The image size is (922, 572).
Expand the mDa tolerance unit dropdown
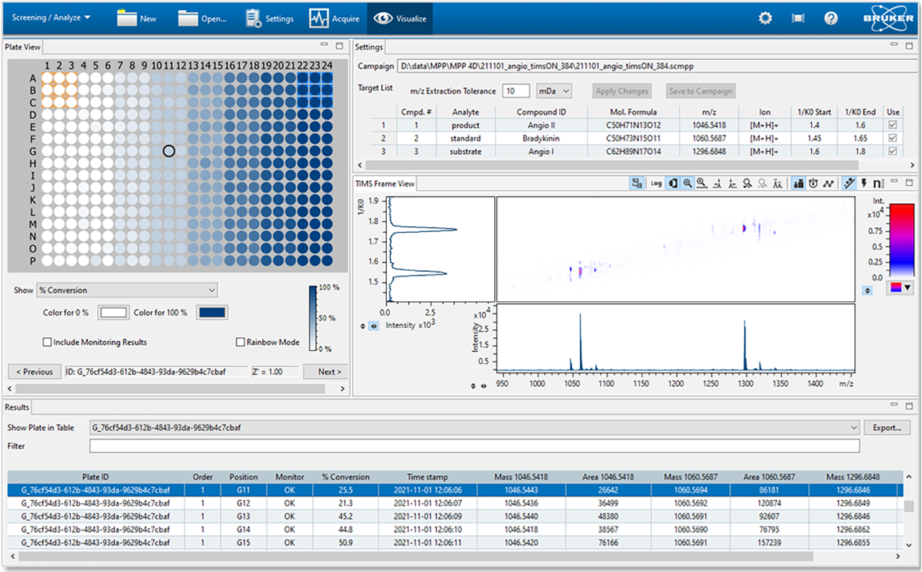554,91
